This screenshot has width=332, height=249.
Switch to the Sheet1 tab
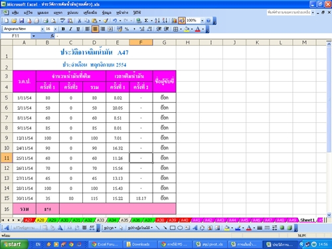307,220
